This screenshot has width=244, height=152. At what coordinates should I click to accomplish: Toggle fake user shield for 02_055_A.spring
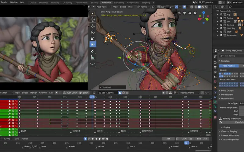coord(120,93)
